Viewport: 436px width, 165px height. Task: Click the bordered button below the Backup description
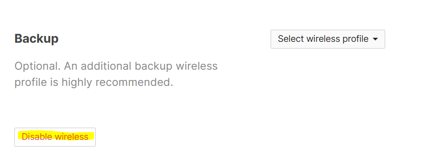55,137
